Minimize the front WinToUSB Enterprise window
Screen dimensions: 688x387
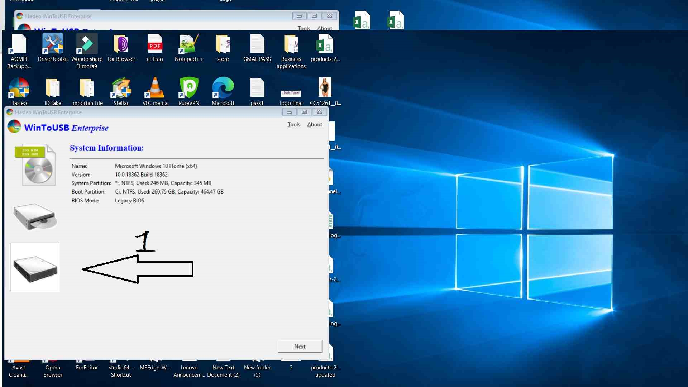click(289, 112)
